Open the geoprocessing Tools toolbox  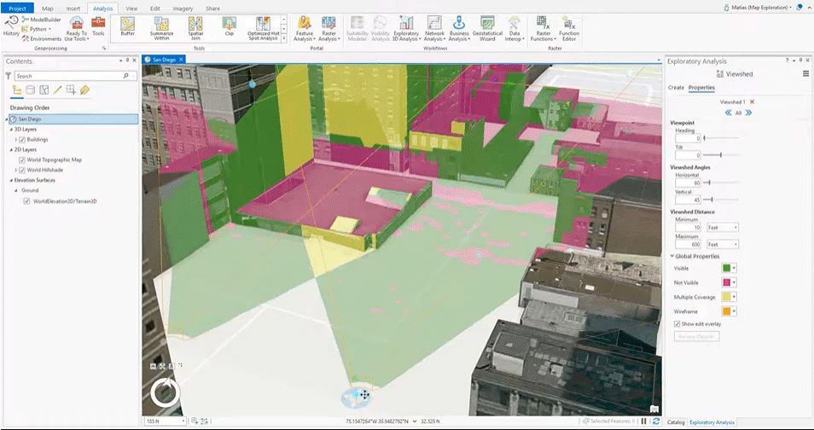pyautogui.click(x=98, y=26)
